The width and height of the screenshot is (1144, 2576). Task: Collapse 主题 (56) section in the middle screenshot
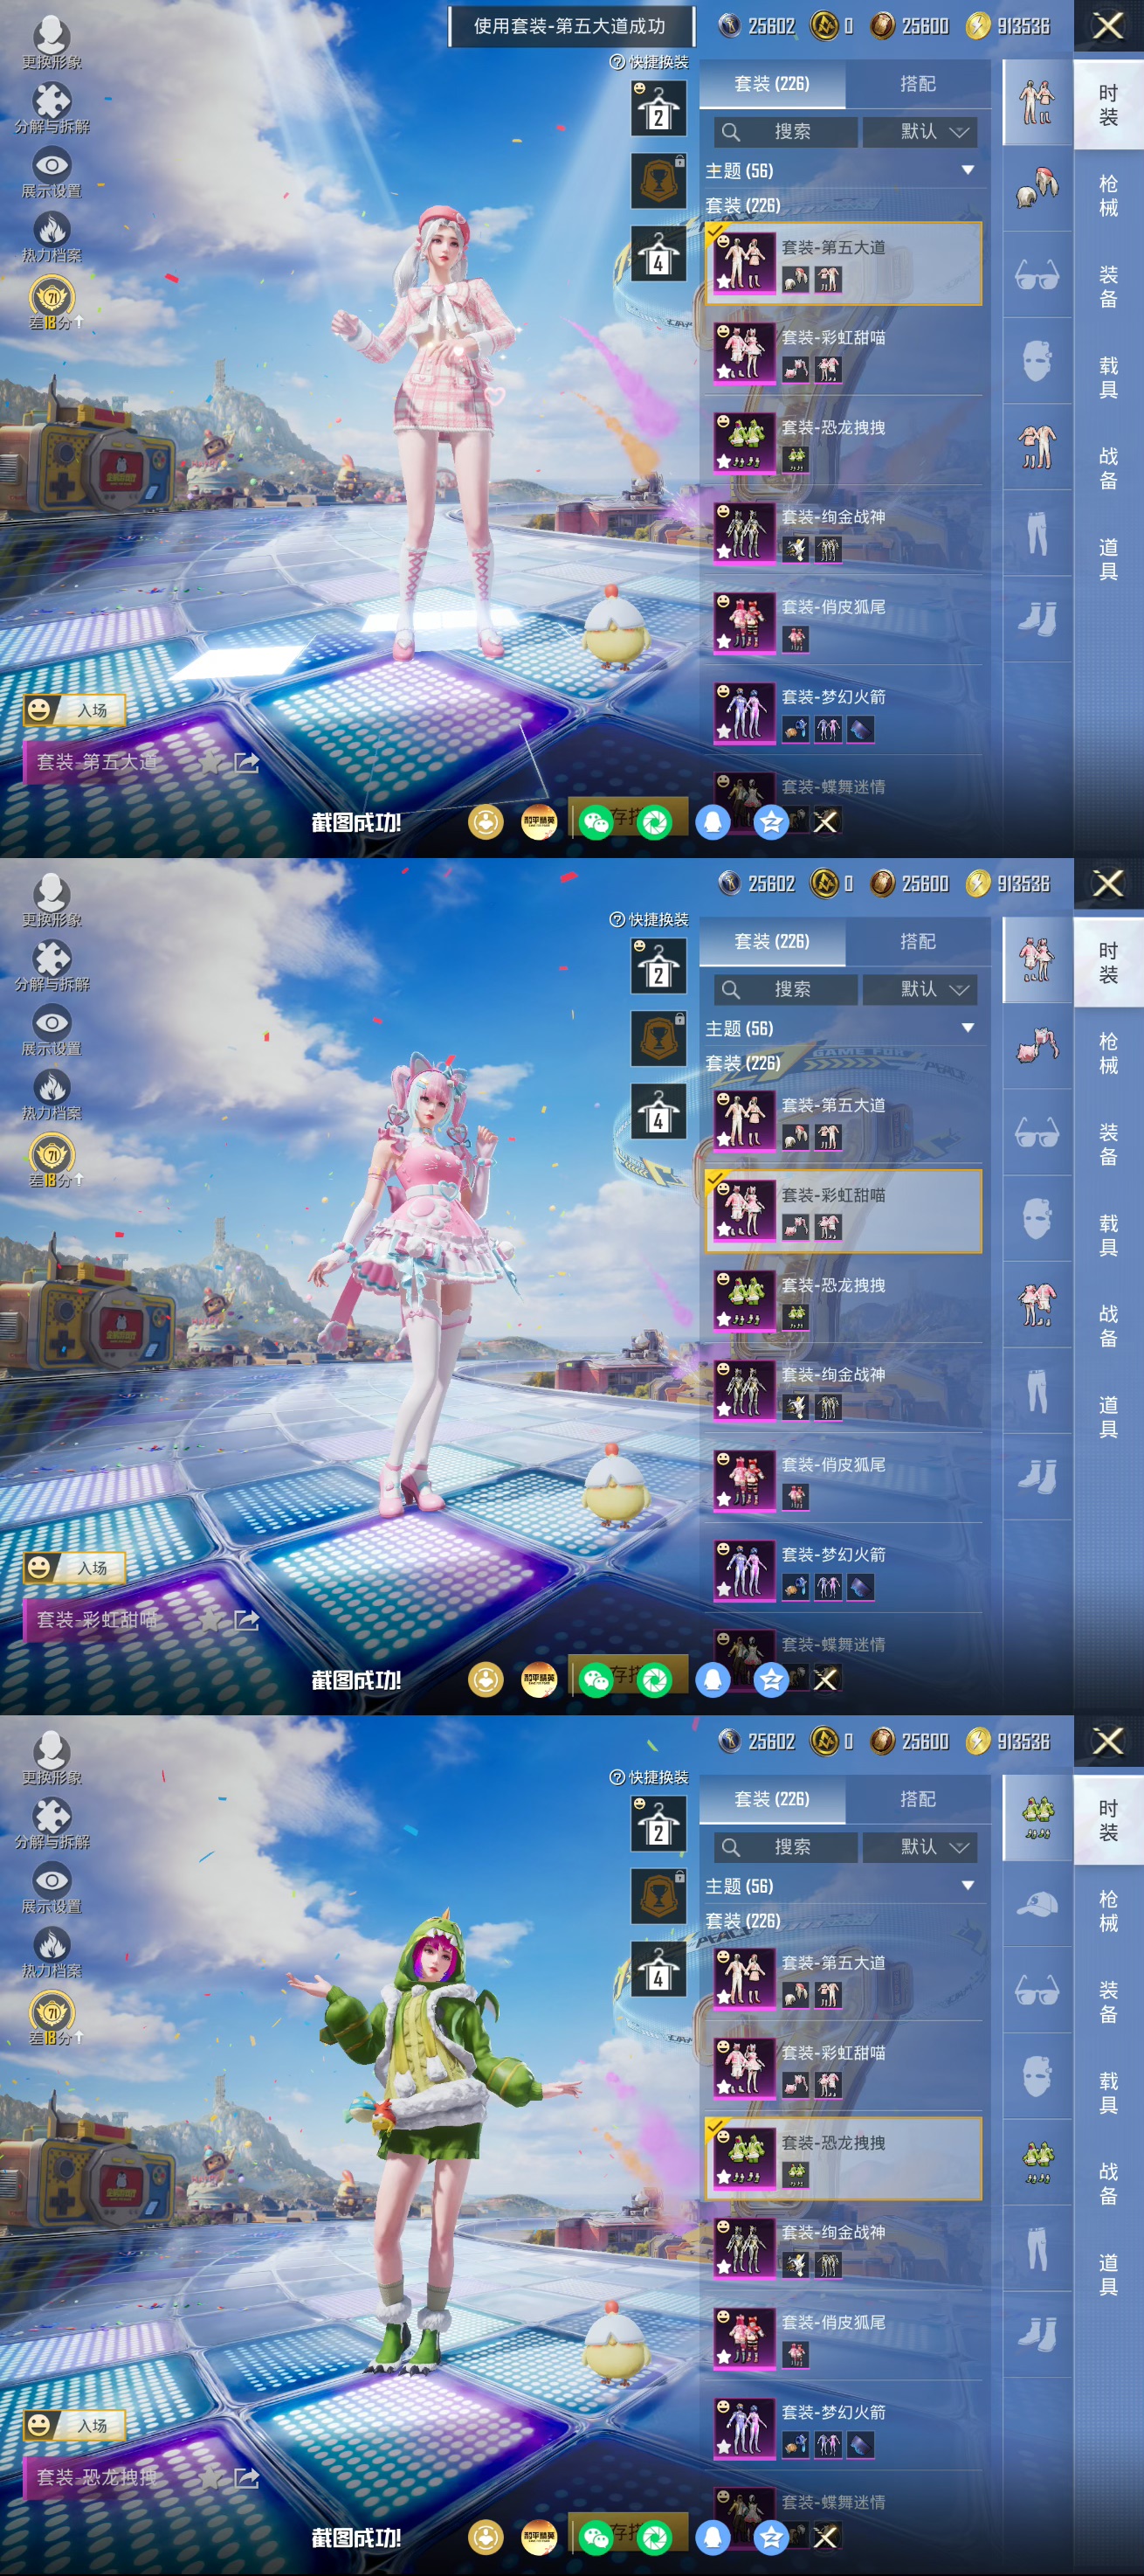point(966,1028)
